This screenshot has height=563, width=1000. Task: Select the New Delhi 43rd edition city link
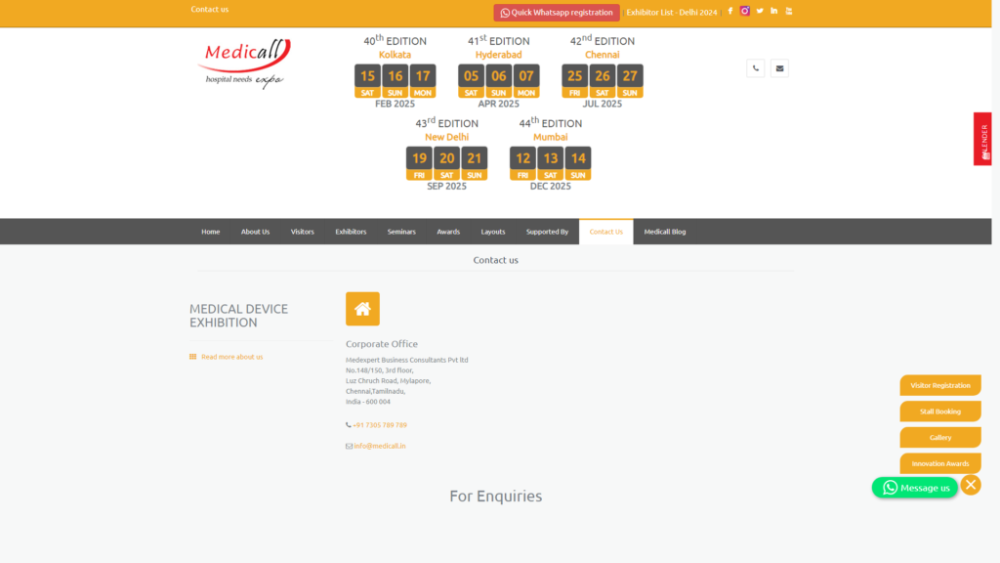446,137
